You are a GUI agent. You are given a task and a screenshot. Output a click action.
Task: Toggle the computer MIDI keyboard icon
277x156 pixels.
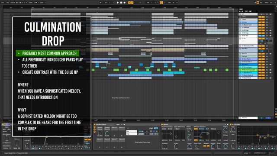pos(258,3)
